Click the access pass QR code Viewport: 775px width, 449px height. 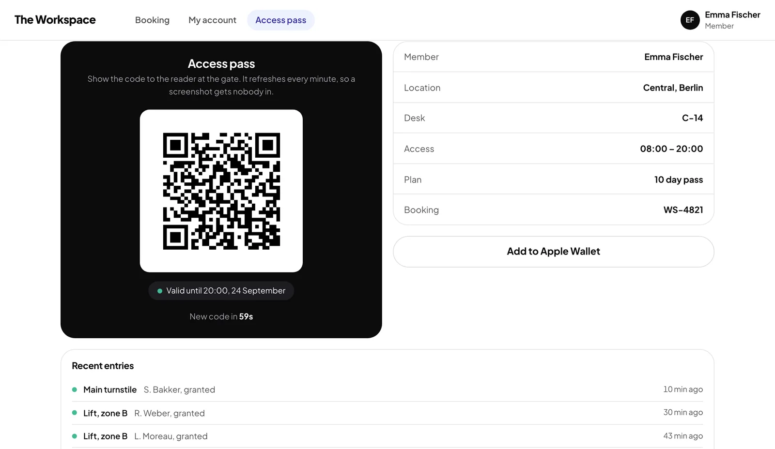click(221, 191)
